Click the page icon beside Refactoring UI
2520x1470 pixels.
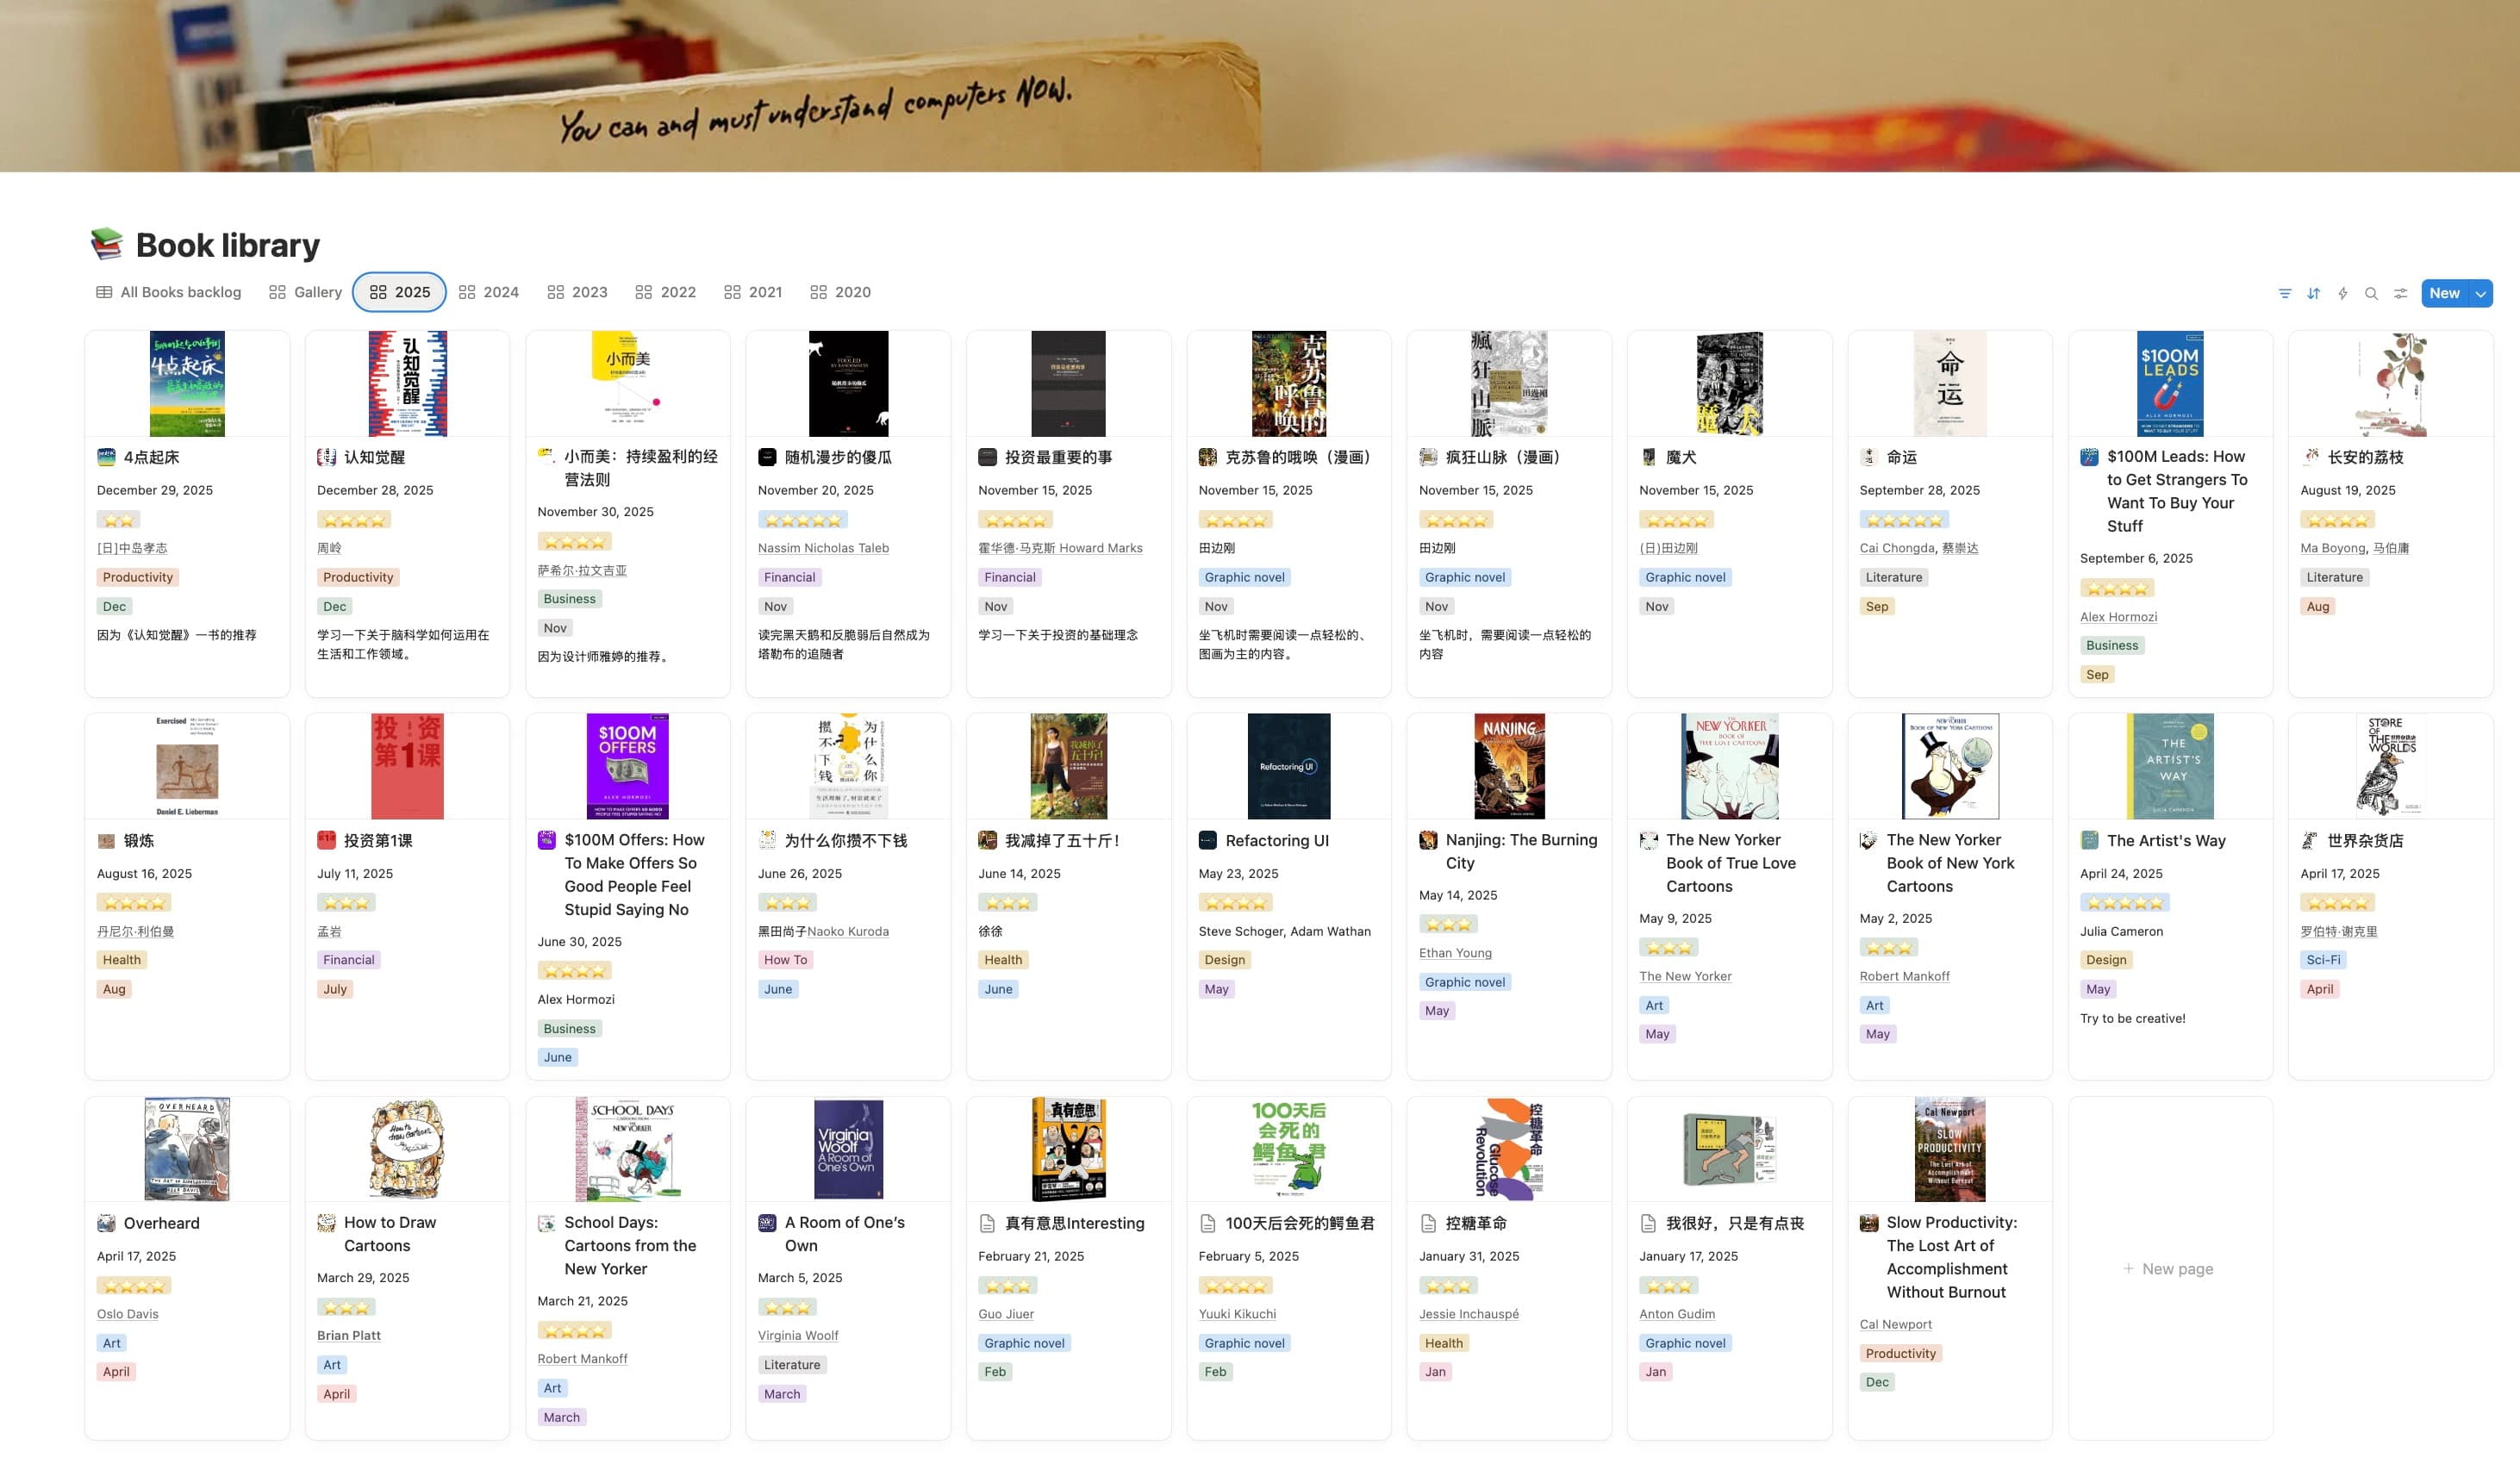[x=1207, y=840]
